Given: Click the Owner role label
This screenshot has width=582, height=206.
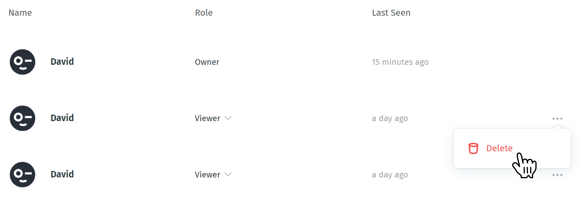Looking at the screenshot, I should click(x=207, y=62).
